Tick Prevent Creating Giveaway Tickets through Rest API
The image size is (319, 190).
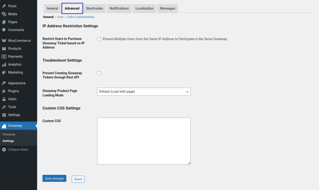[x=99, y=73]
